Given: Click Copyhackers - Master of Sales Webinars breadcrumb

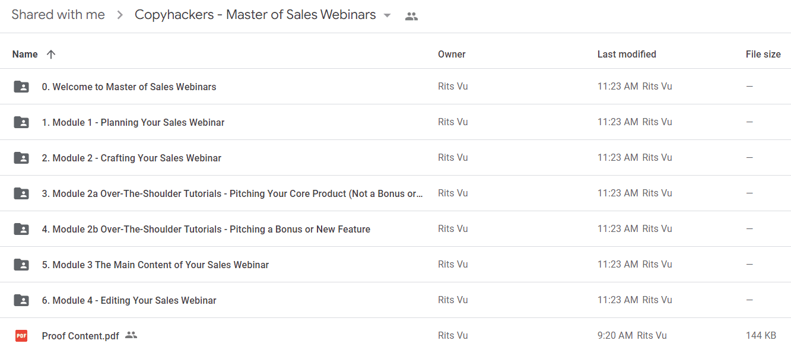Looking at the screenshot, I should click(x=255, y=15).
